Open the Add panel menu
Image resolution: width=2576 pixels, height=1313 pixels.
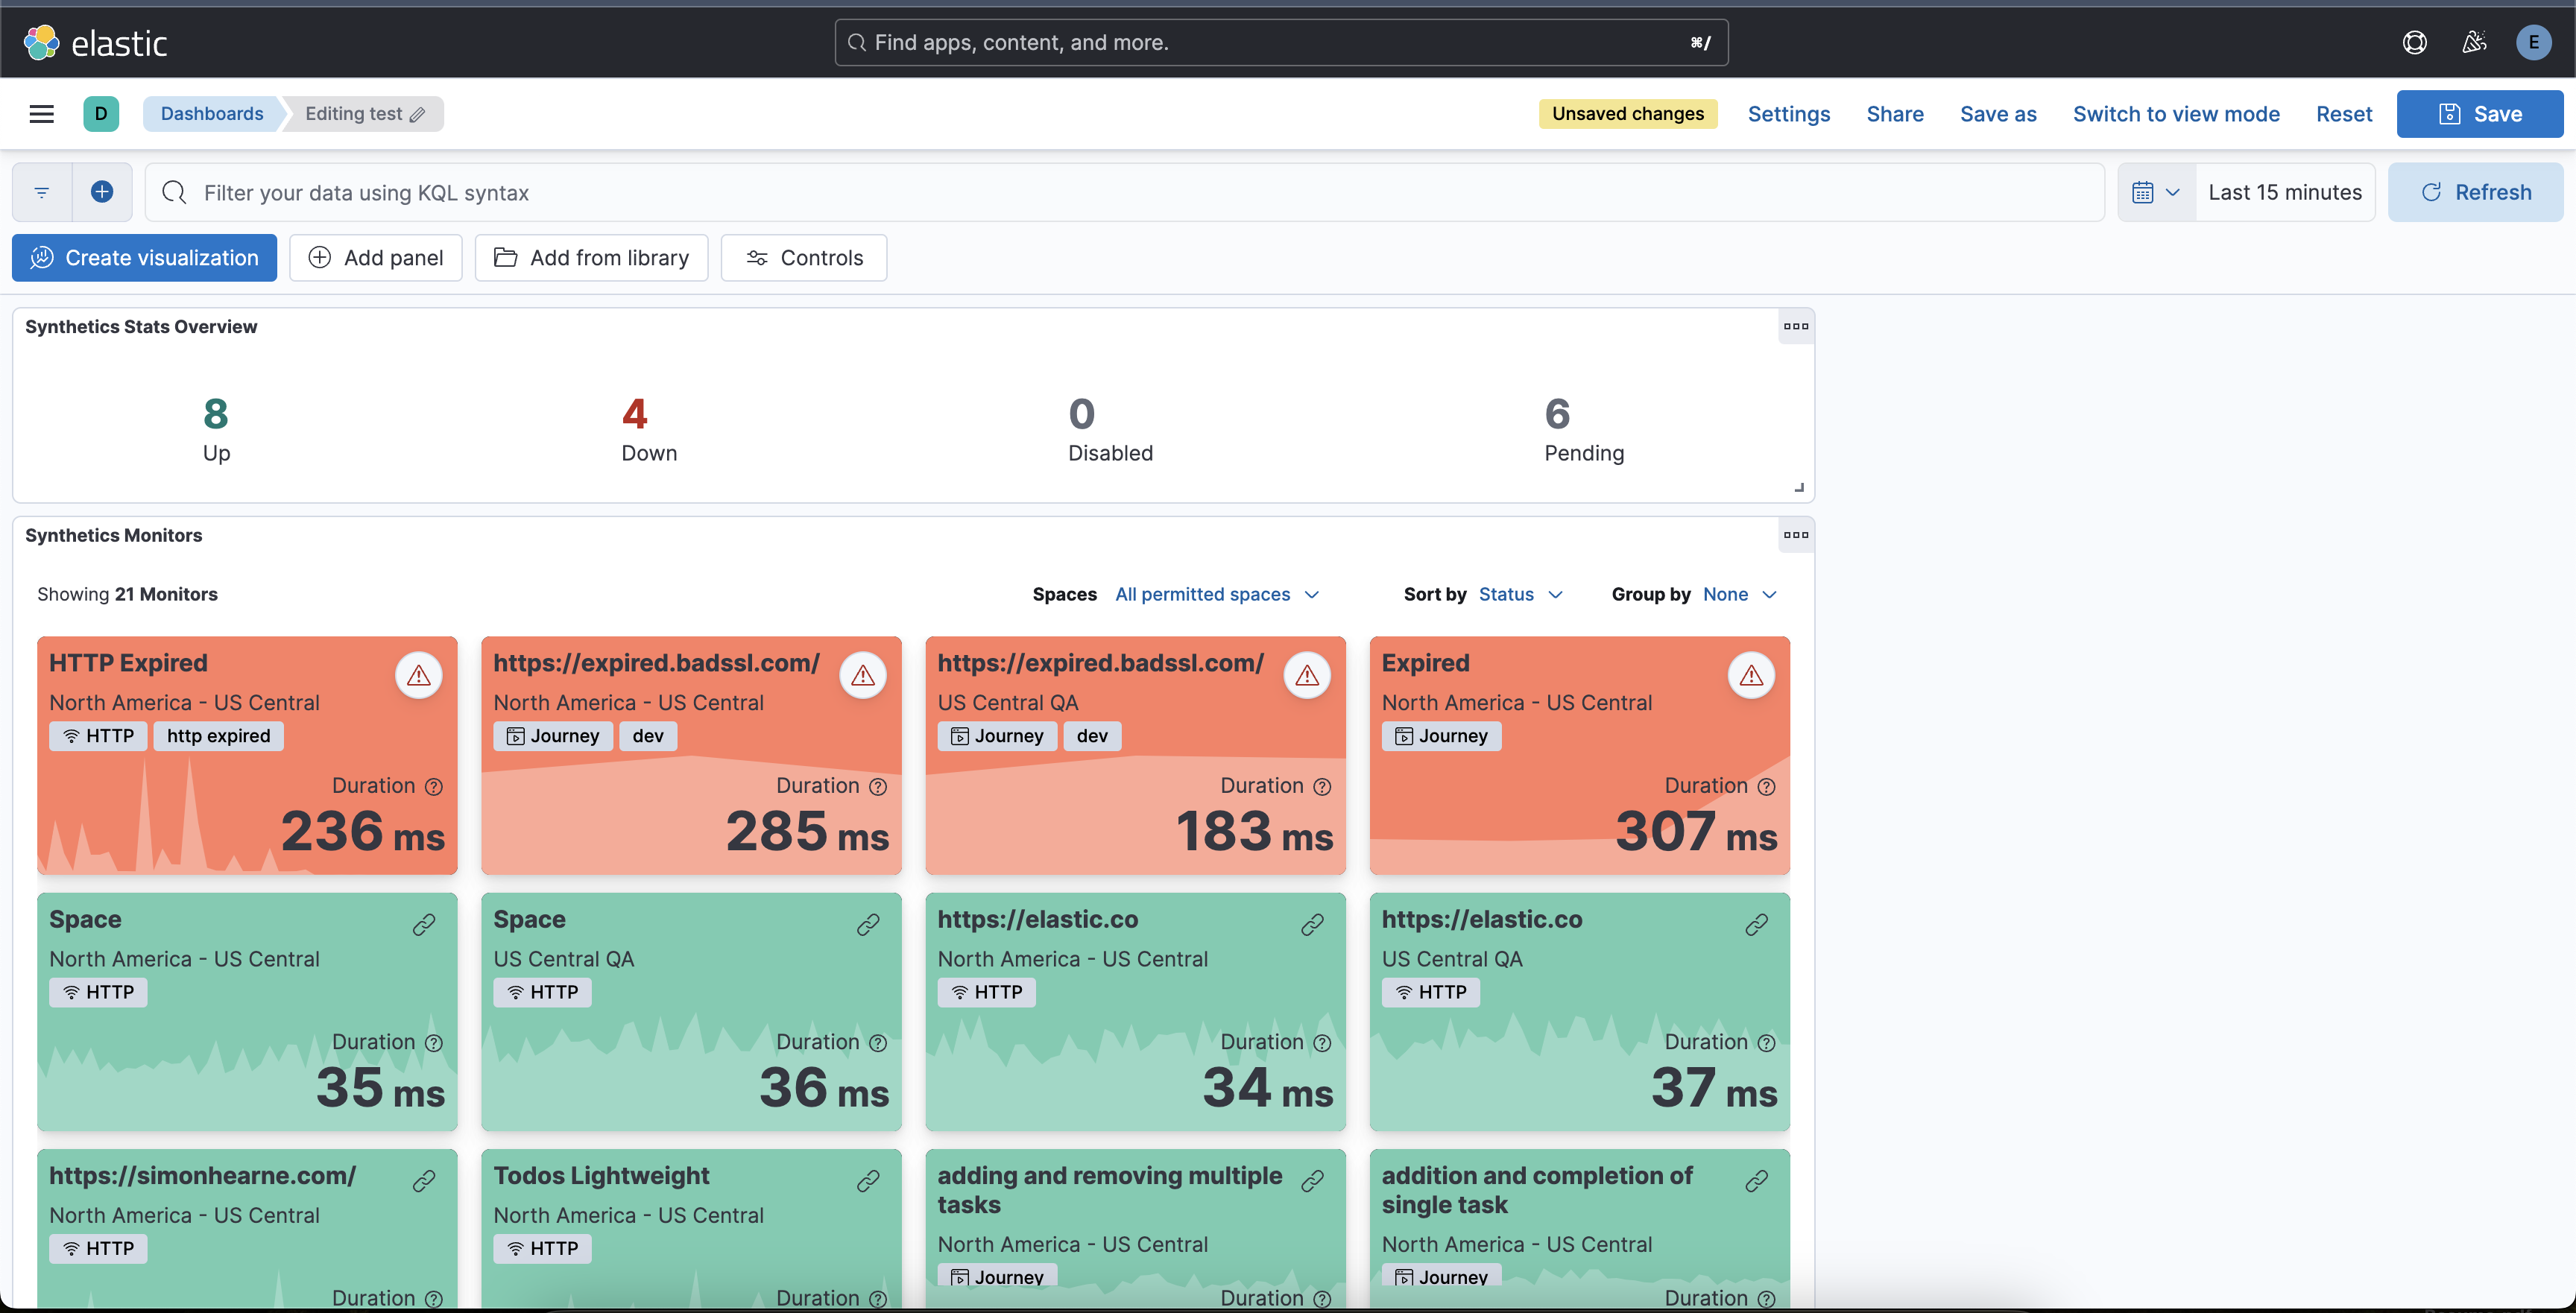pos(375,258)
